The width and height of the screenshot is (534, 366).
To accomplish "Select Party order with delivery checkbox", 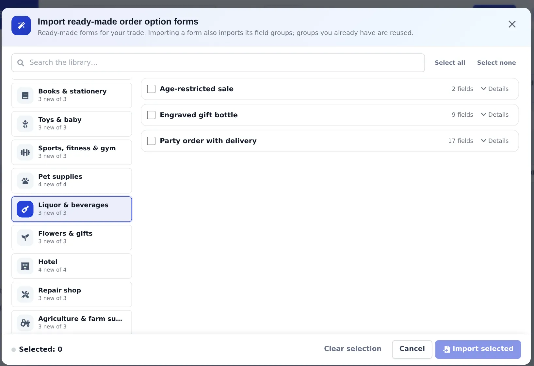I will point(151,141).
